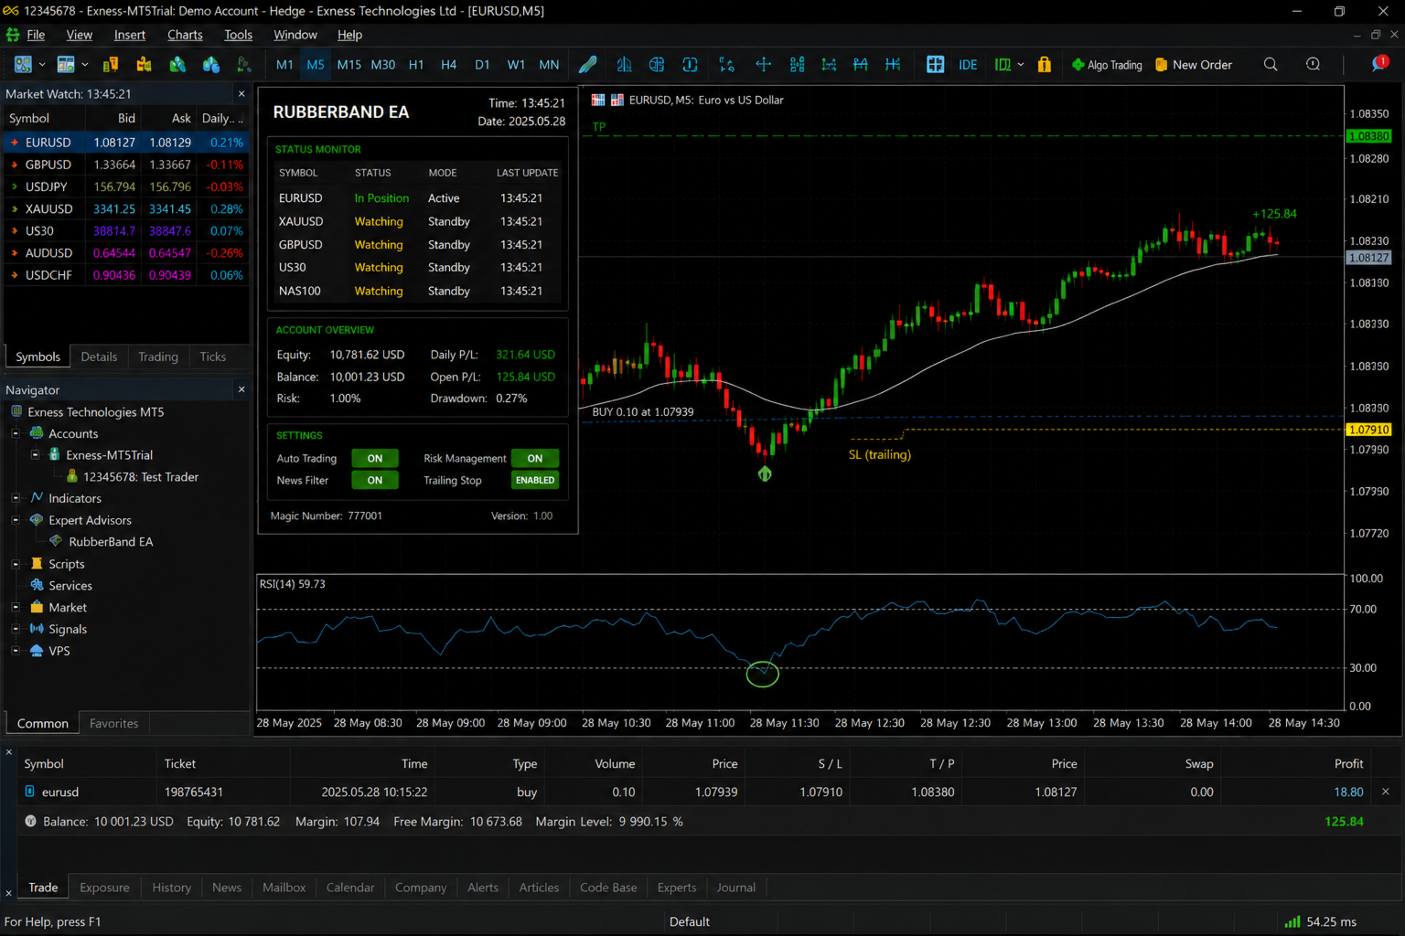Collapse the Exness-MT5Trial tree node
The image size is (1405, 936).
[35, 454]
